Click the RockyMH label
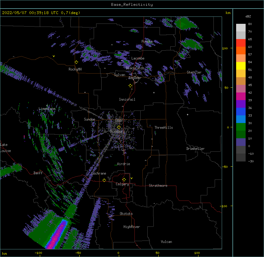The image size is (264, 257). pos(75,69)
